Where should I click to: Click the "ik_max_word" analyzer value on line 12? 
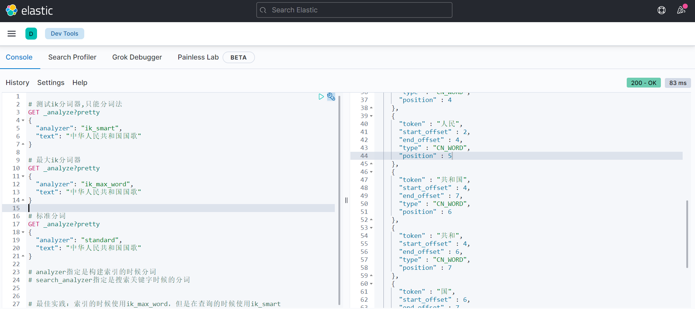click(x=106, y=184)
